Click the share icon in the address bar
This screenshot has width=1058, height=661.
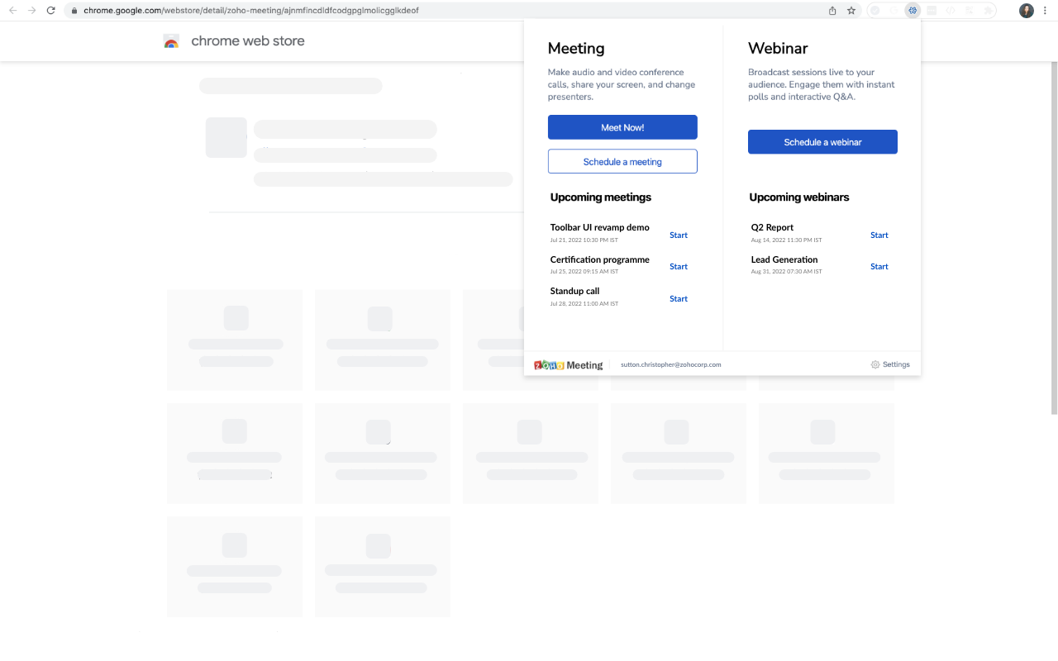[x=832, y=11]
